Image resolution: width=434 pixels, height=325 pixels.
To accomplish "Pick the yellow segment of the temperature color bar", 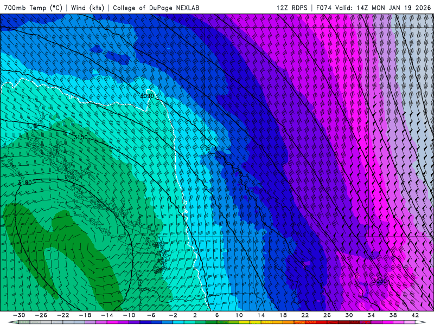I will click(245, 322).
